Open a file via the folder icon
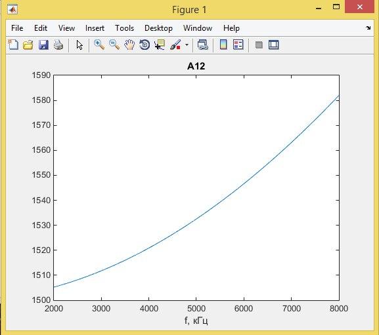Screen dimensions: 379x335 pyautogui.click(x=28, y=45)
